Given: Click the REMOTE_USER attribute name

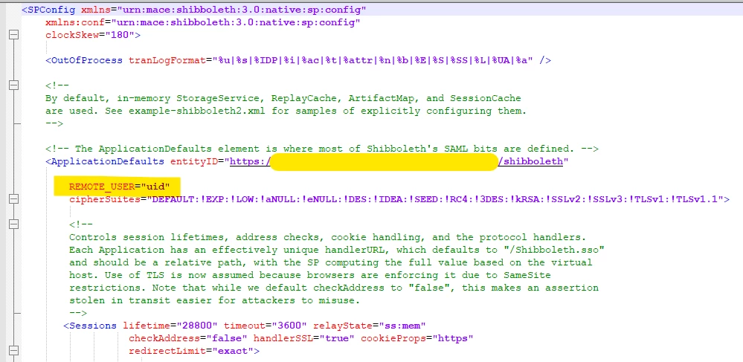Looking at the screenshot, I should (x=102, y=187).
